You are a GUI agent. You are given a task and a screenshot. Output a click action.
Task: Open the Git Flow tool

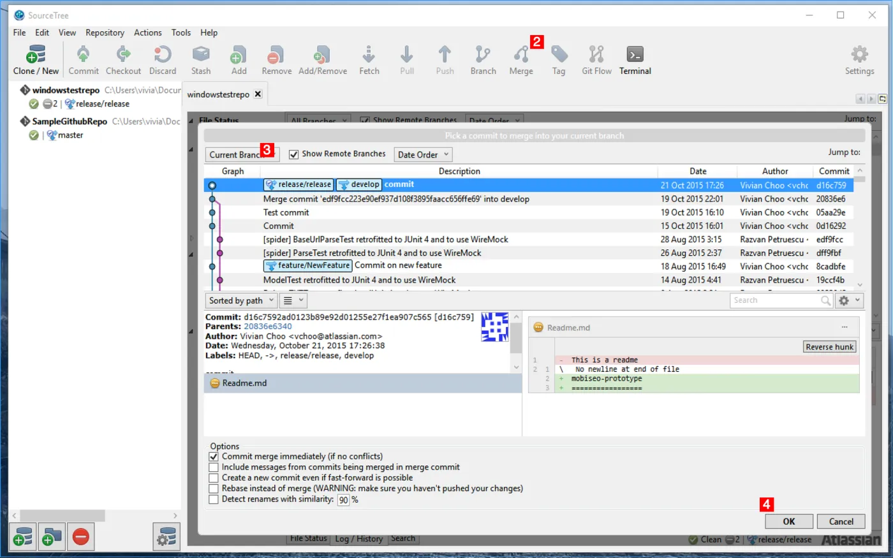tap(596, 60)
